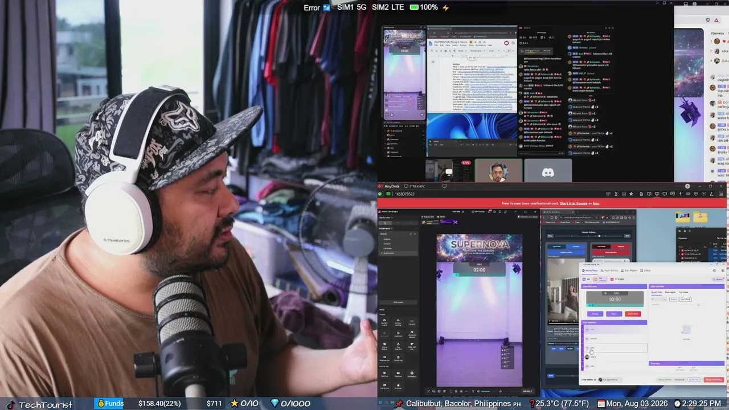Click the red Stop recording button
The width and height of the screenshot is (729, 410).
714,379
